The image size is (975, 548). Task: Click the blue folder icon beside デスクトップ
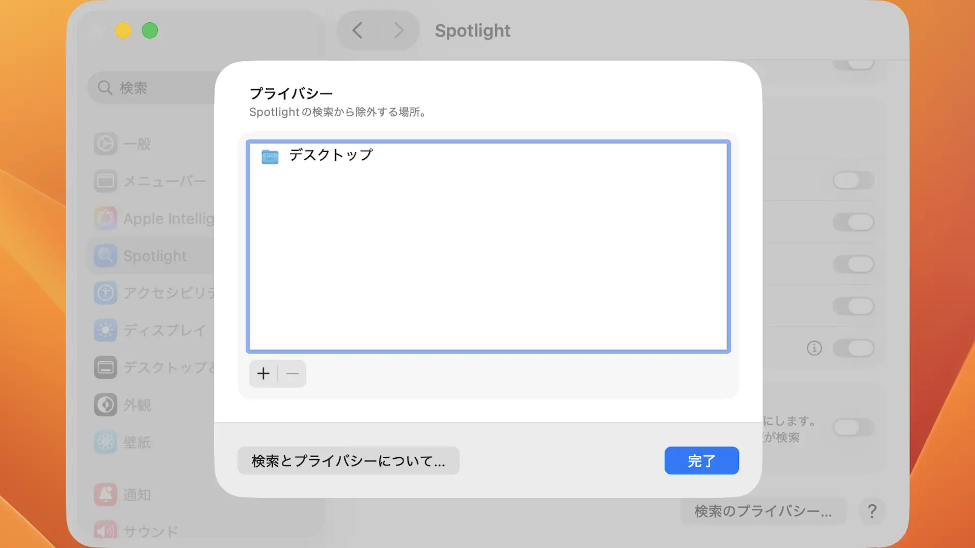click(x=270, y=157)
